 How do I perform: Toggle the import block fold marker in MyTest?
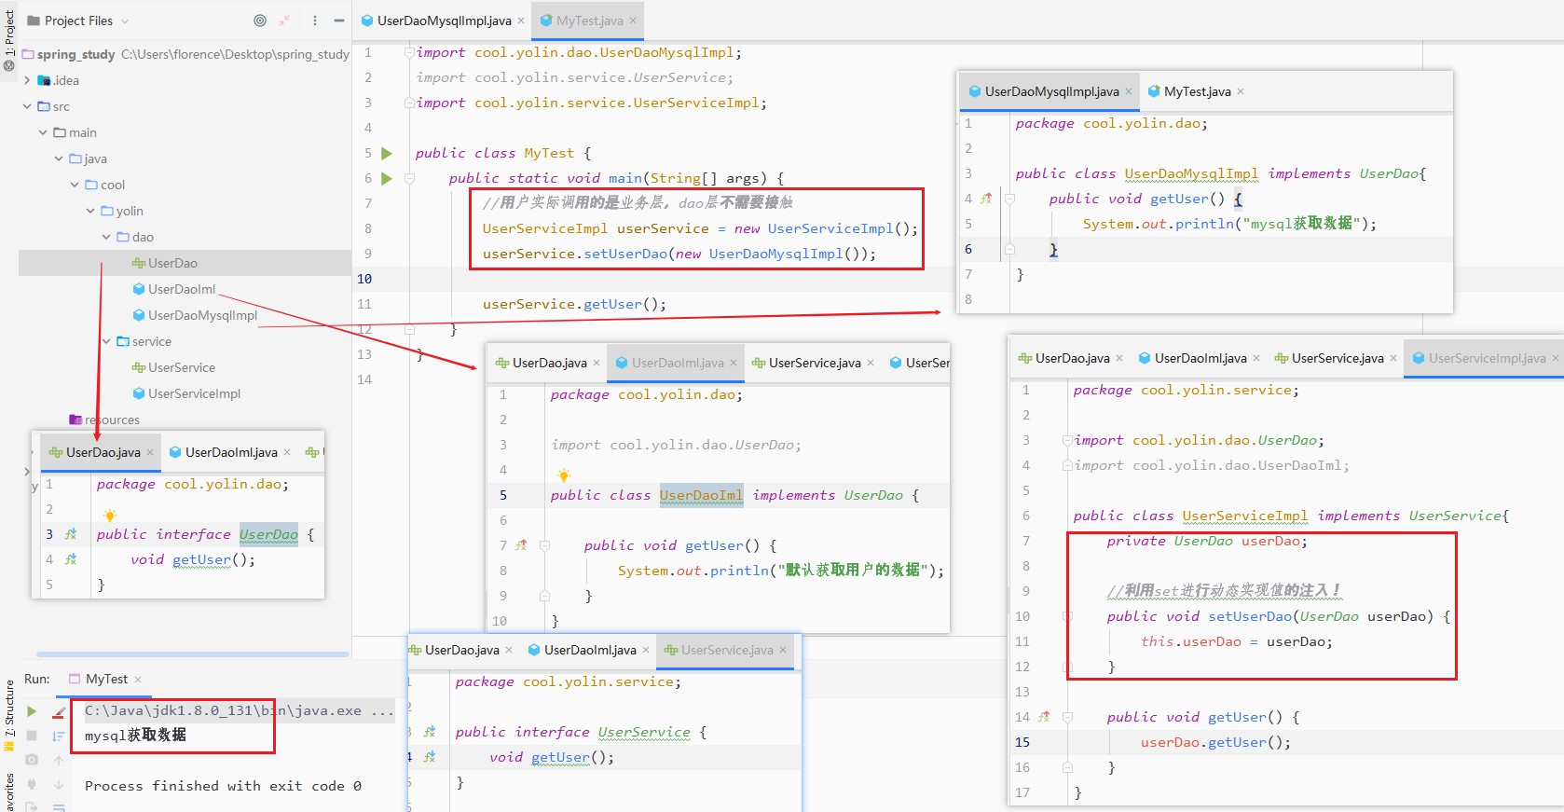[409, 53]
